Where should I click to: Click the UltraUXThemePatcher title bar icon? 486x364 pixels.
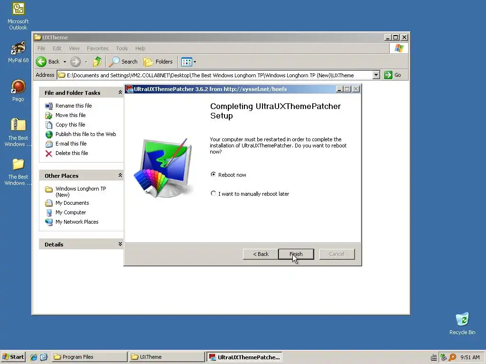[129, 89]
